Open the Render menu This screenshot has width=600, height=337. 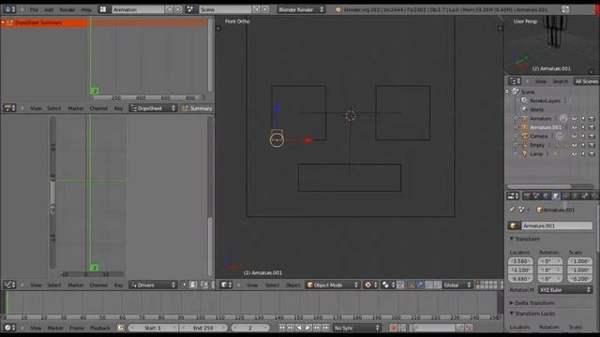pos(67,9)
